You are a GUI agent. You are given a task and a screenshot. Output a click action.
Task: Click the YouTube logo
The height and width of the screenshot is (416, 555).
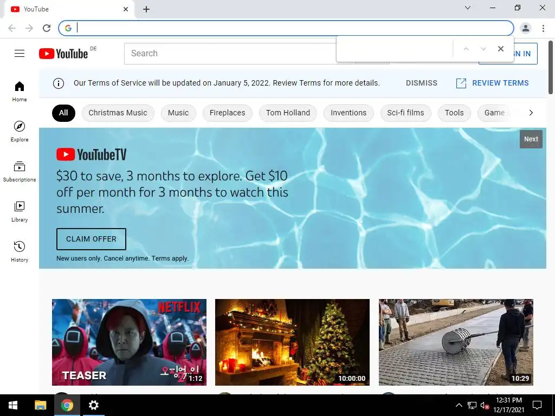pos(63,54)
